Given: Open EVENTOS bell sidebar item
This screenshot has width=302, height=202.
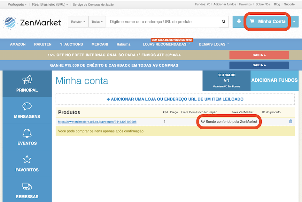Looking at the screenshot, I should tap(27, 137).
